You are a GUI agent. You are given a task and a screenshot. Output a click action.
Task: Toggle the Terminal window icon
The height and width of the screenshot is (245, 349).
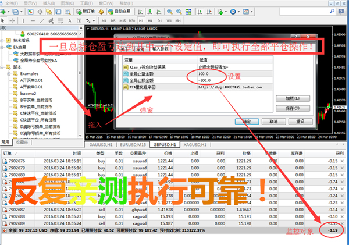(x=58, y=12)
